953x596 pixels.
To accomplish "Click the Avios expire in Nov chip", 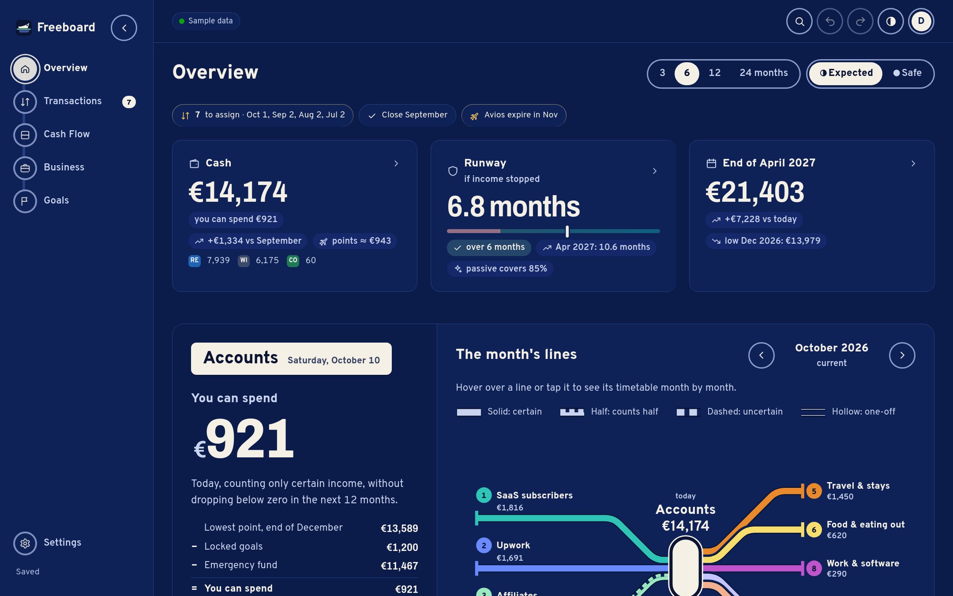I will (514, 115).
